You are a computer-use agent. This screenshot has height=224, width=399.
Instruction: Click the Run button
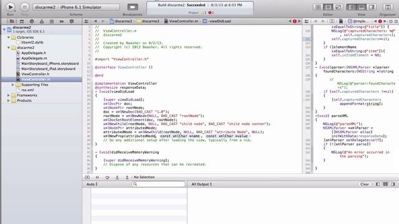click(x=11, y=7)
